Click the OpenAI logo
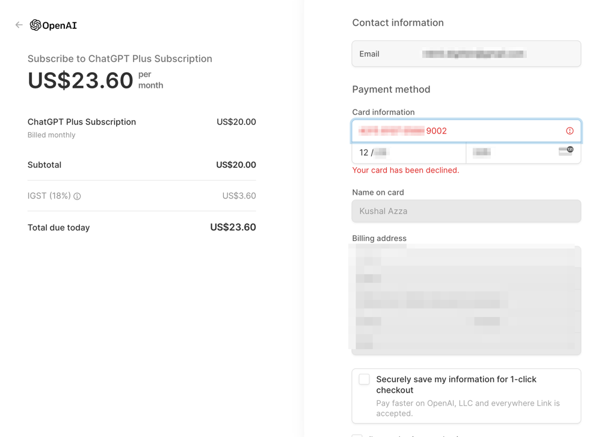 54,25
